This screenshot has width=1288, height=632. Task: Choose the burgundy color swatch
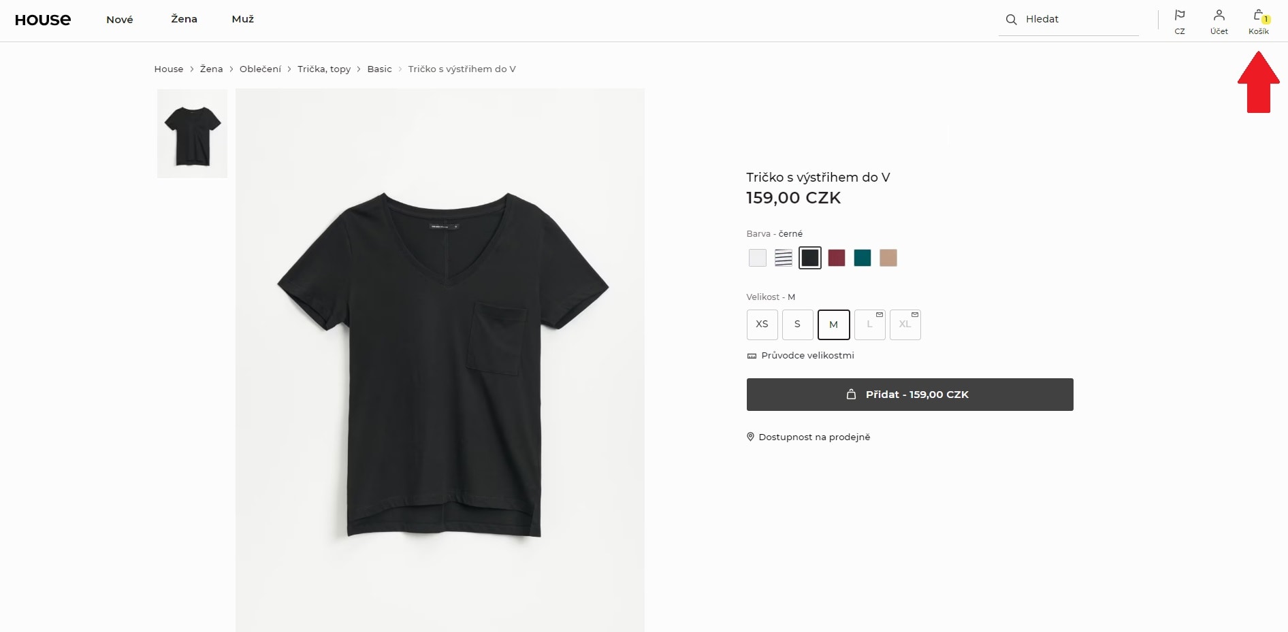point(836,258)
